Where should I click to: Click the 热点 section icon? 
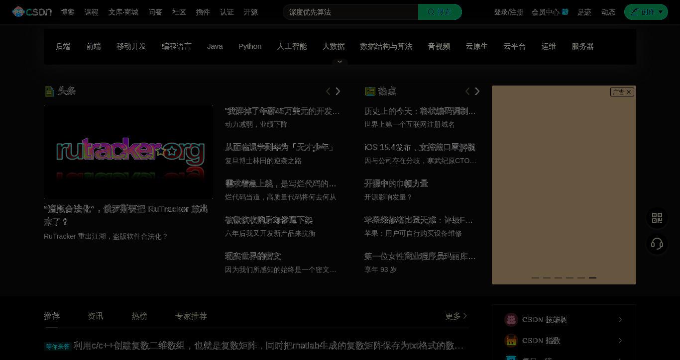[370, 91]
